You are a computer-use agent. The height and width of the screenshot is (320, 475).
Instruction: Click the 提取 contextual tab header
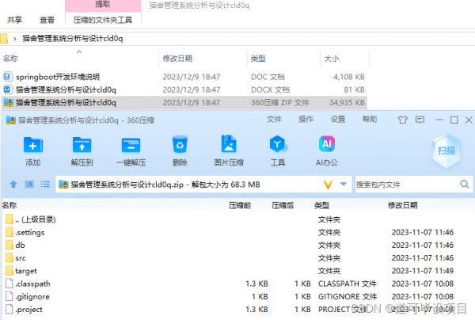pyautogui.click(x=103, y=5)
